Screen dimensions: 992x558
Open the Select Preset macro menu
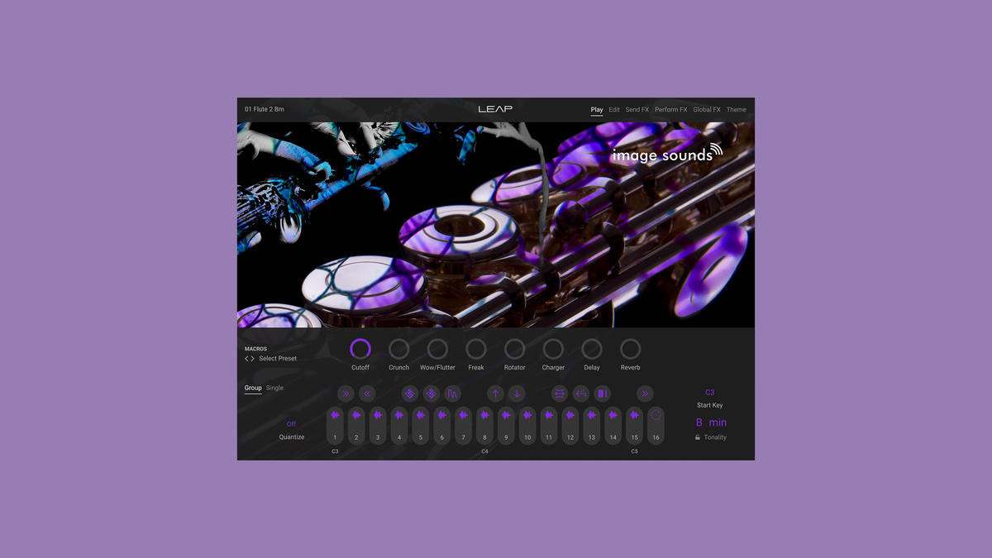point(278,359)
